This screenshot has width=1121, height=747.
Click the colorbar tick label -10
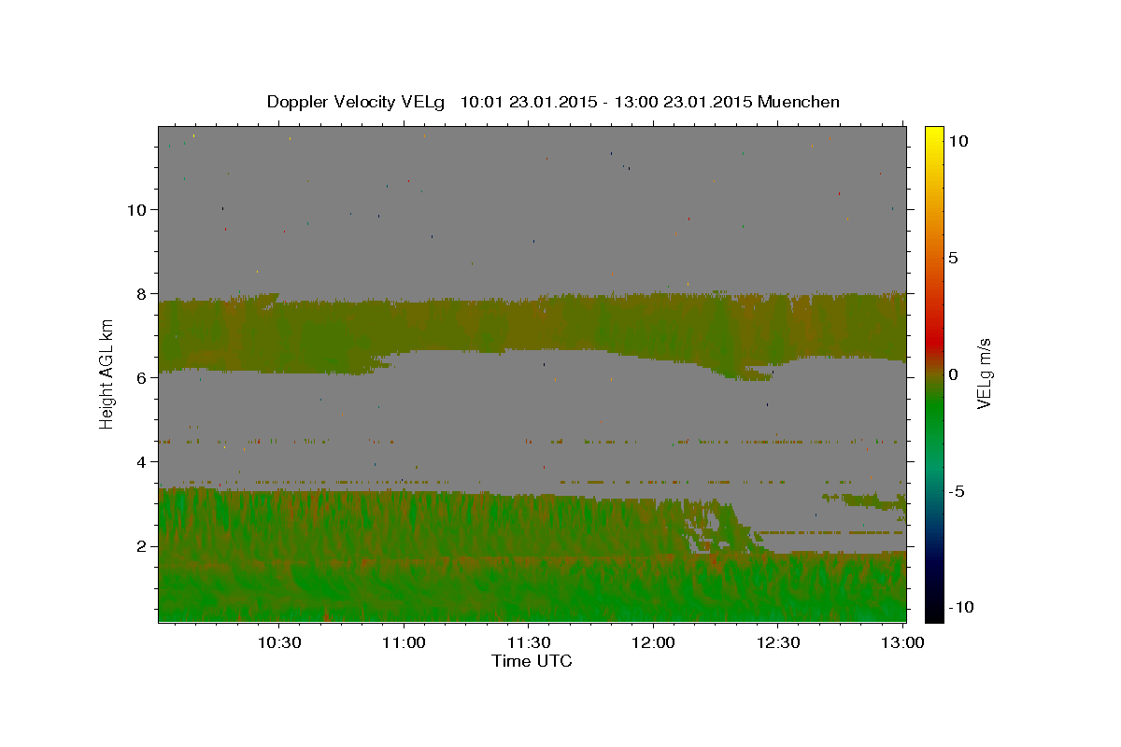tap(960, 608)
